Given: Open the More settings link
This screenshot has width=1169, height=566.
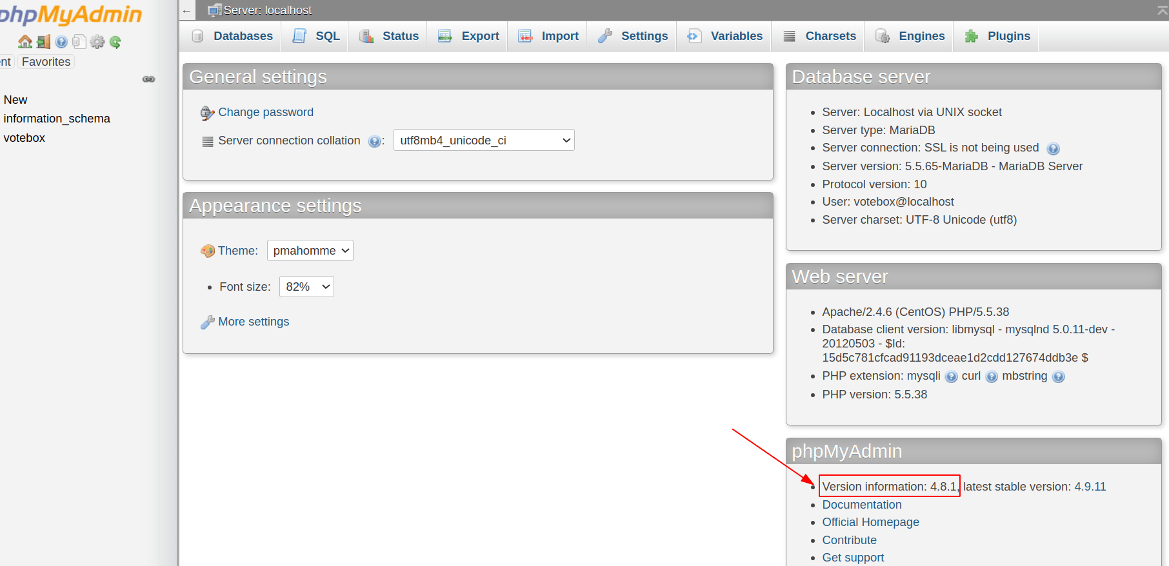Looking at the screenshot, I should pos(254,322).
